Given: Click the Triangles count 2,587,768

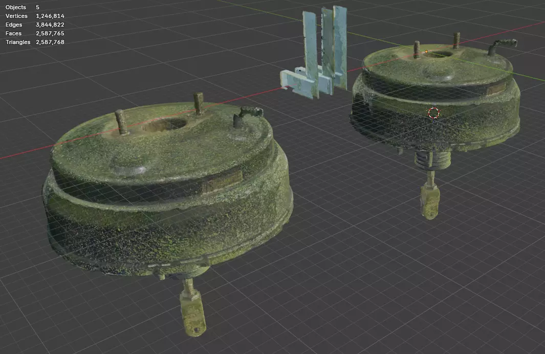Looking at the screenshot, I should (50, 42).
